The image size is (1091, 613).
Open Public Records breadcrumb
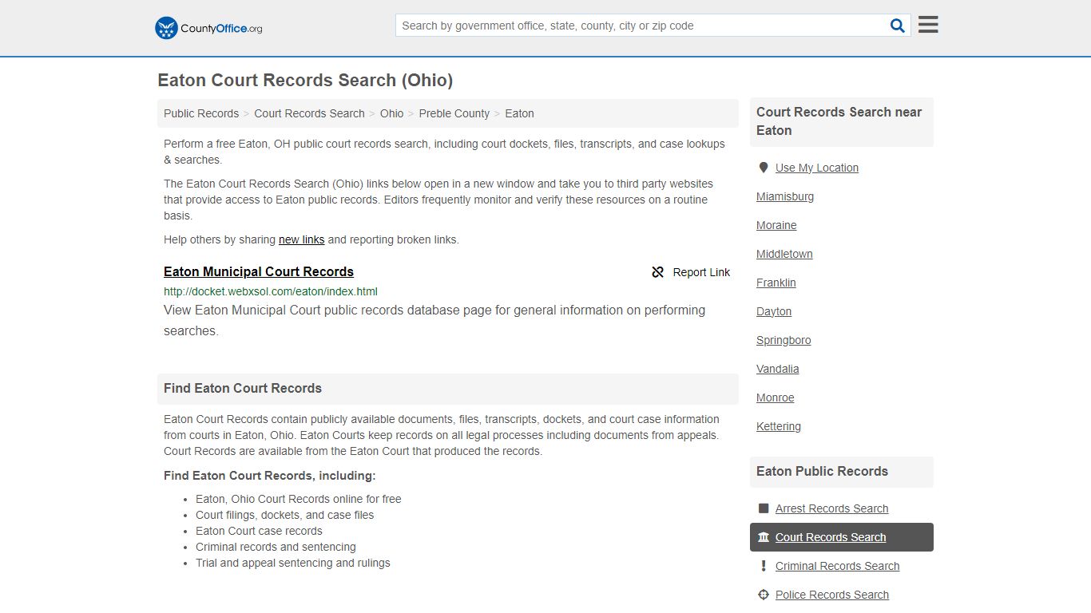201,113
